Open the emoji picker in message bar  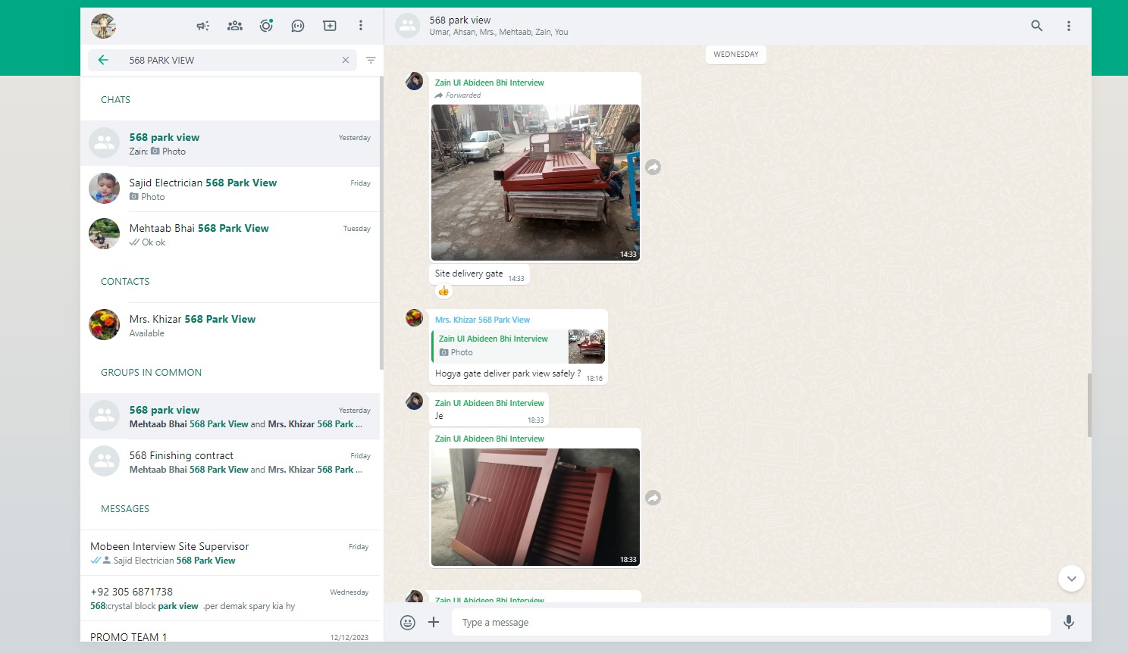pyautogui.click(x=408, y=623)
